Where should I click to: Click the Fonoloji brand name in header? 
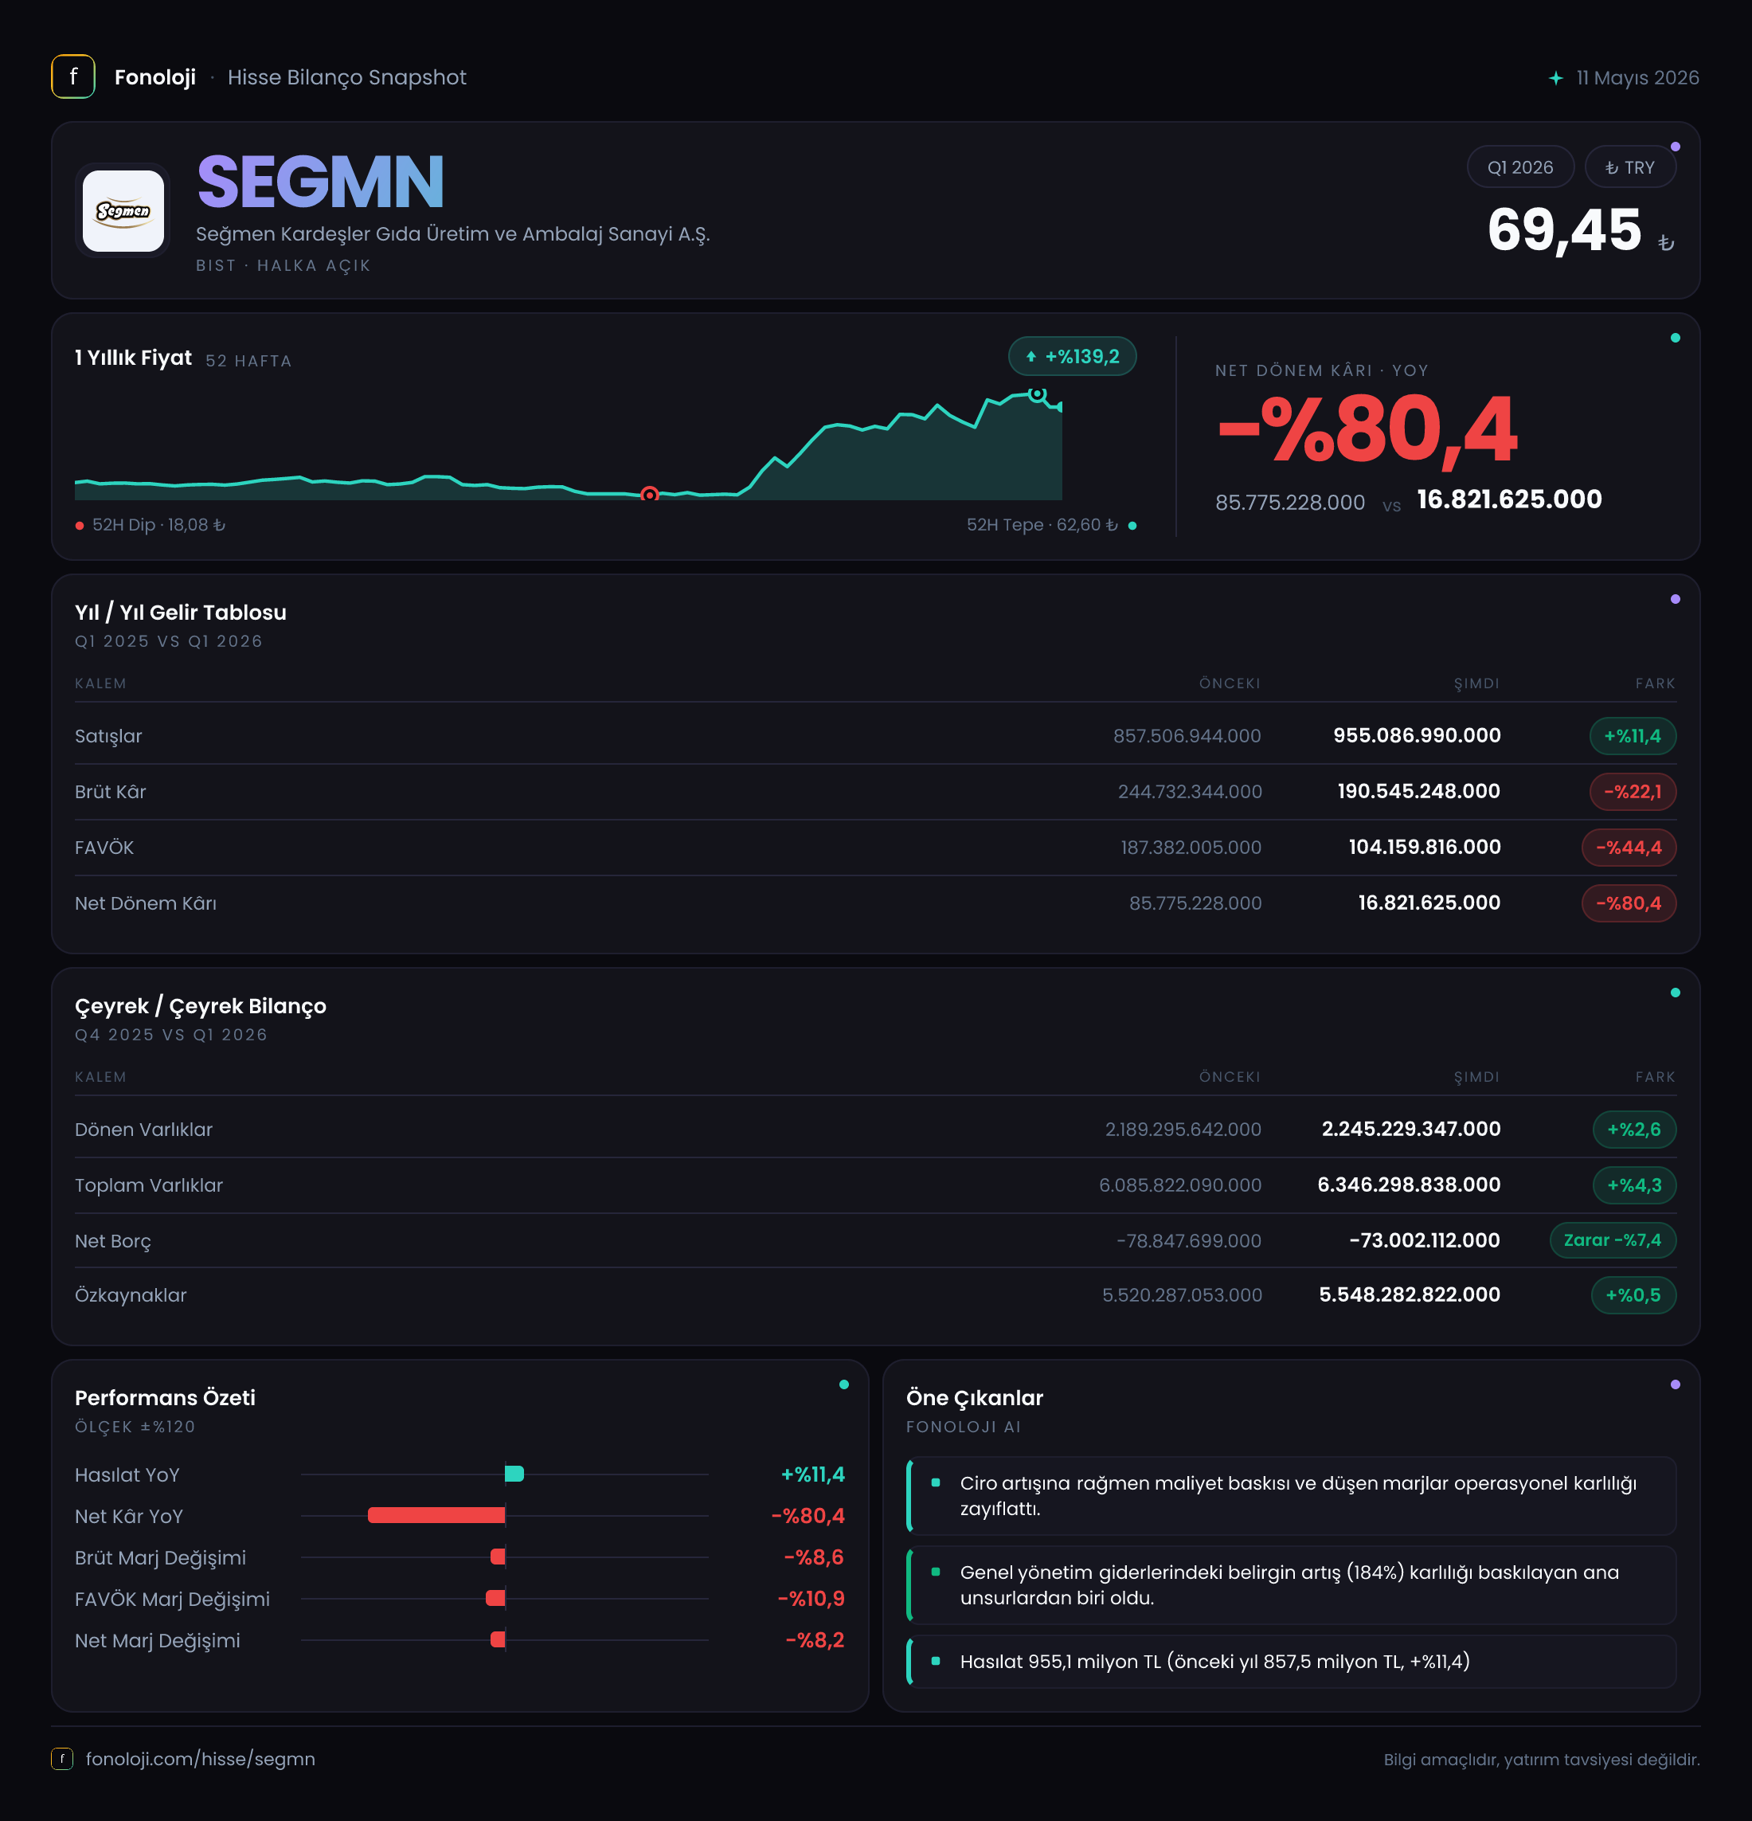click(155, 77)
